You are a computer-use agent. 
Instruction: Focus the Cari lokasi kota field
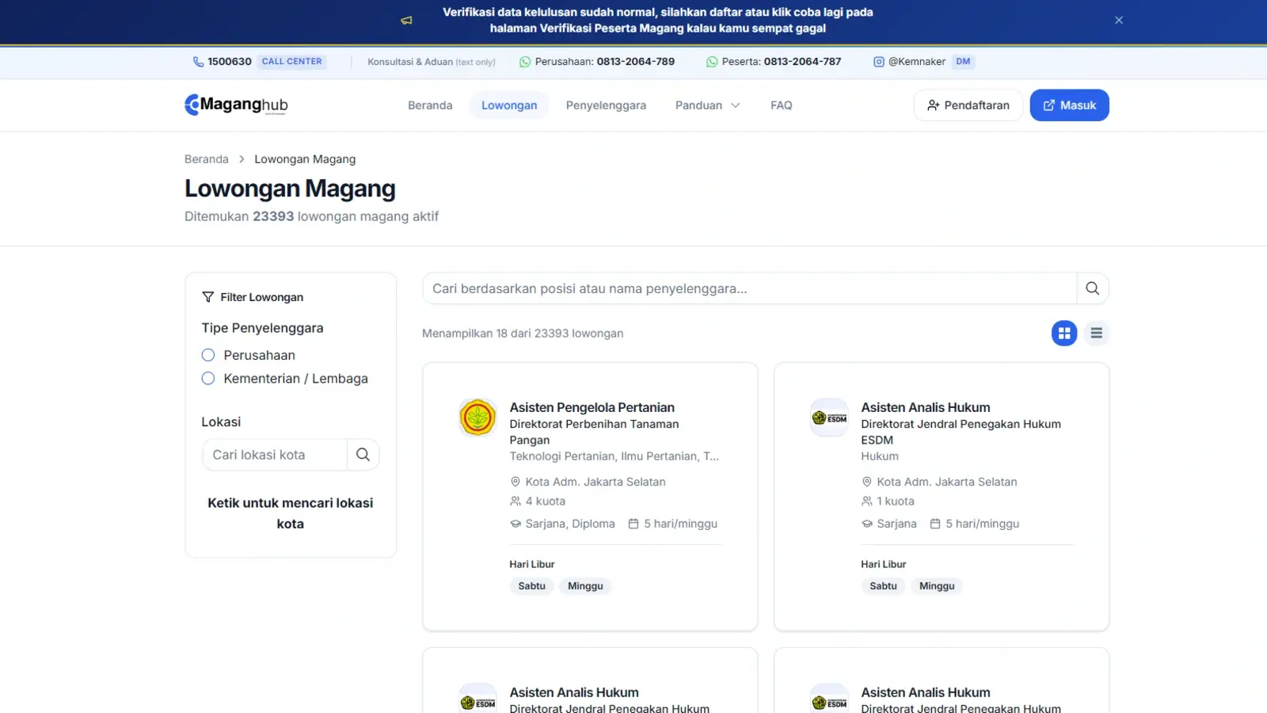(x=275, y=455)
